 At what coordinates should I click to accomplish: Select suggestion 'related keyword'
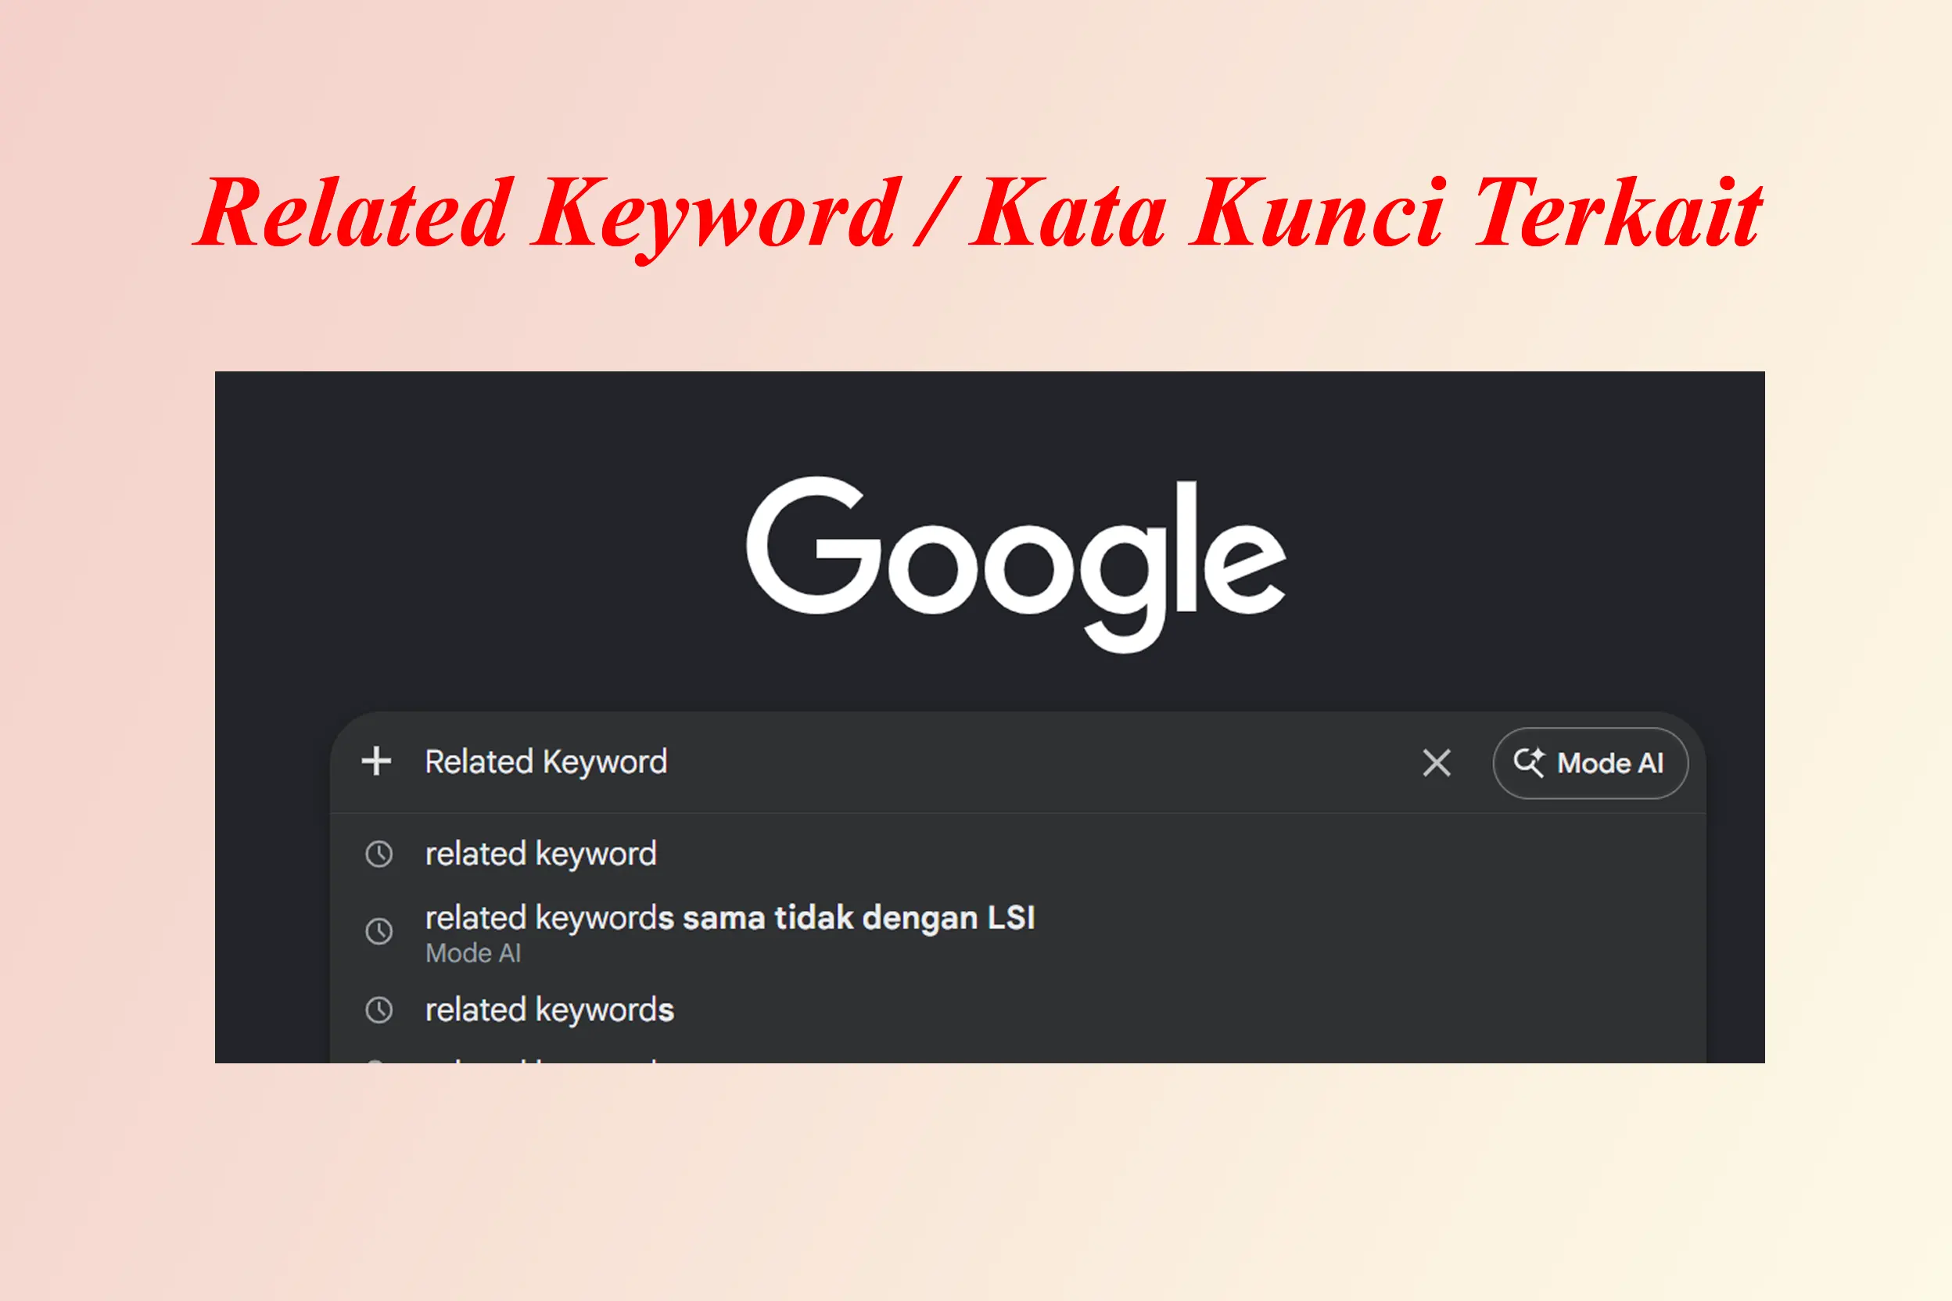click(x=1017, y=854)
